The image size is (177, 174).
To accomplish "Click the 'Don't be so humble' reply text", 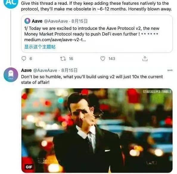I will (x=92, y=79).
